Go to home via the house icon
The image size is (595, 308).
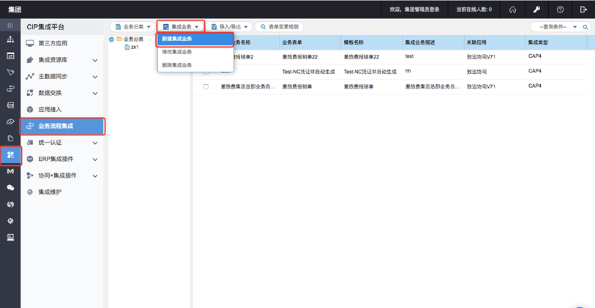coord(512,10)
